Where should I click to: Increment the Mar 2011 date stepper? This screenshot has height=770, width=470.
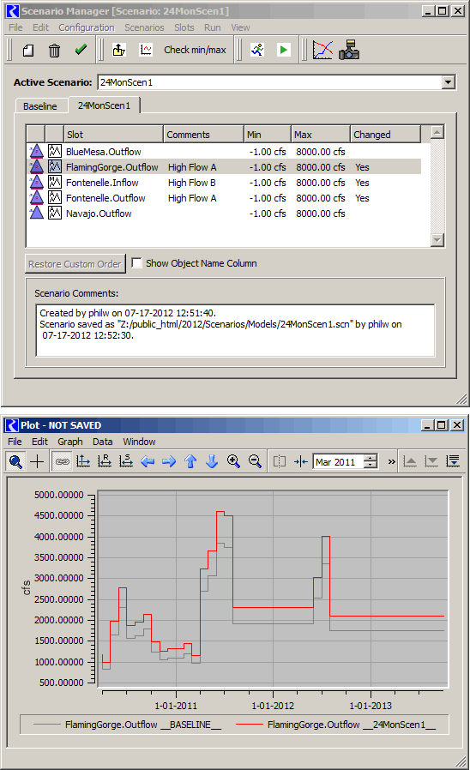tap(372, 458)
